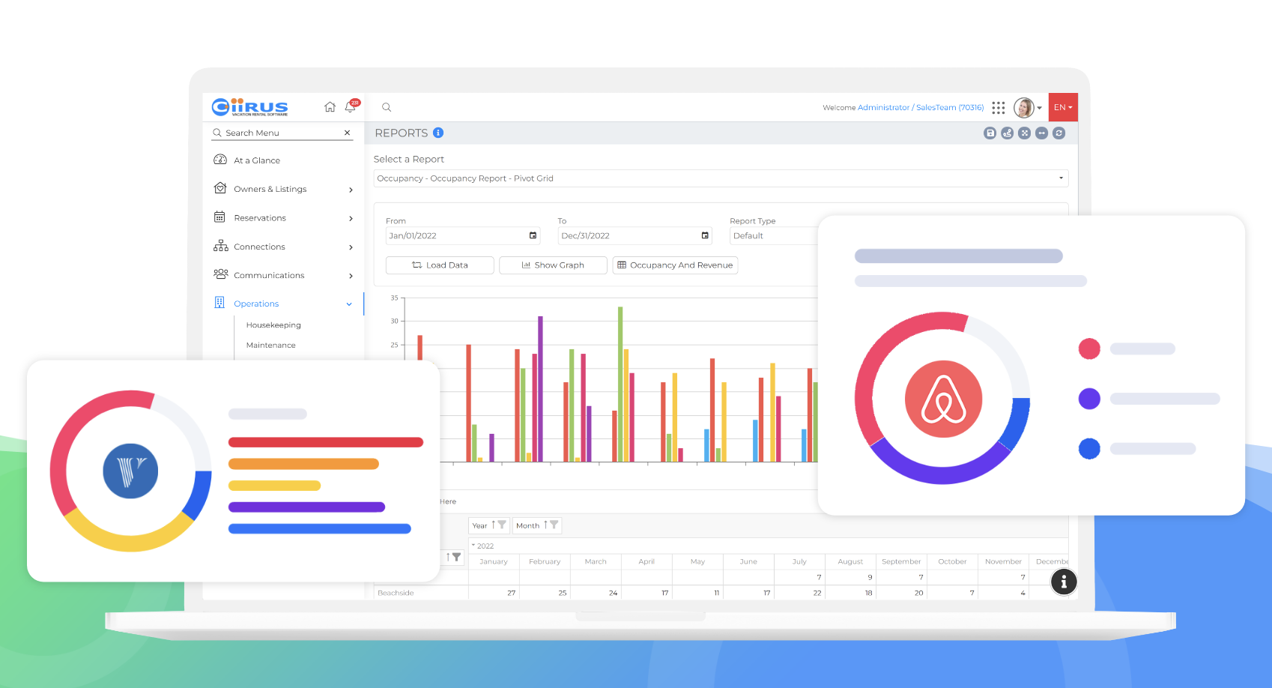Open the Report Type dropdown
The height and width of the screenshot is (688, 1272).
774,235
